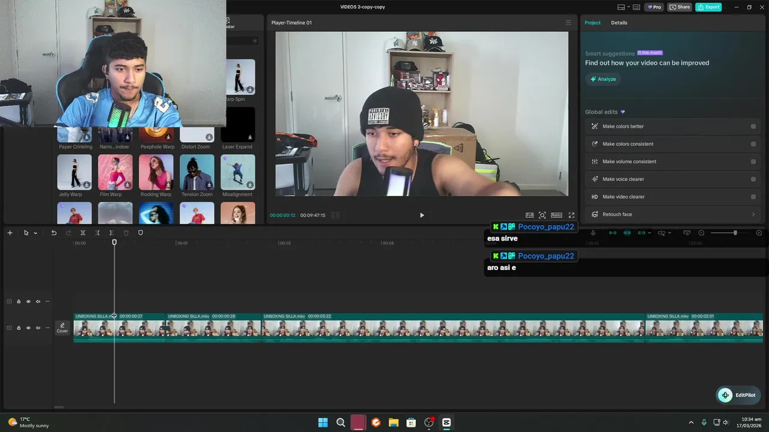
Task: Enter fullscreen preview mode
Action: tap(571, 215)
